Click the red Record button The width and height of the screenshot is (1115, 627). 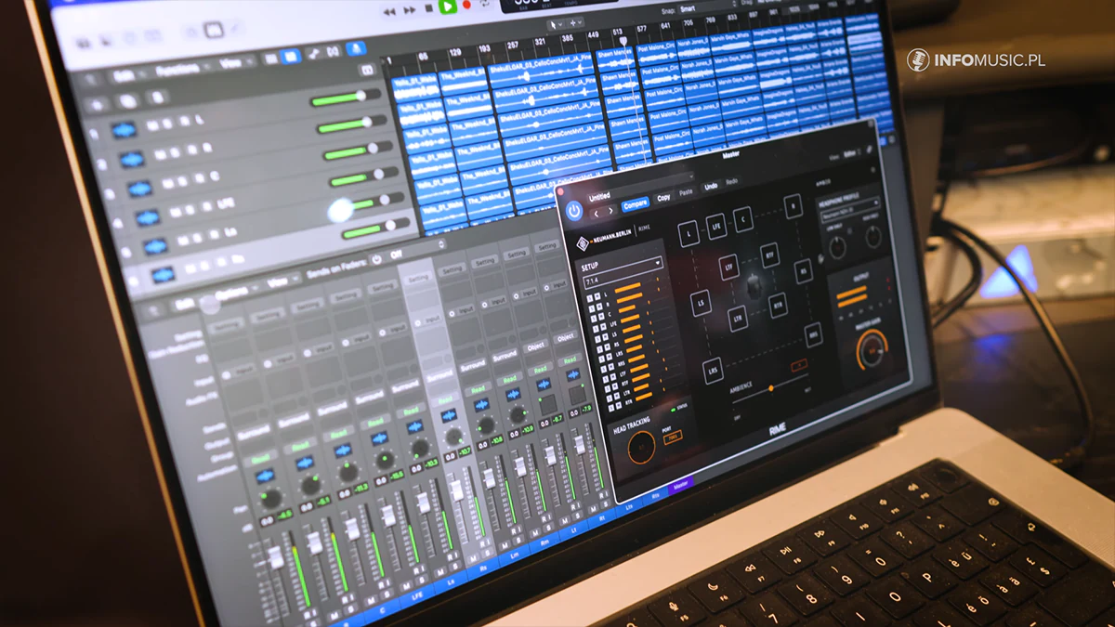[x=466, y=6]
